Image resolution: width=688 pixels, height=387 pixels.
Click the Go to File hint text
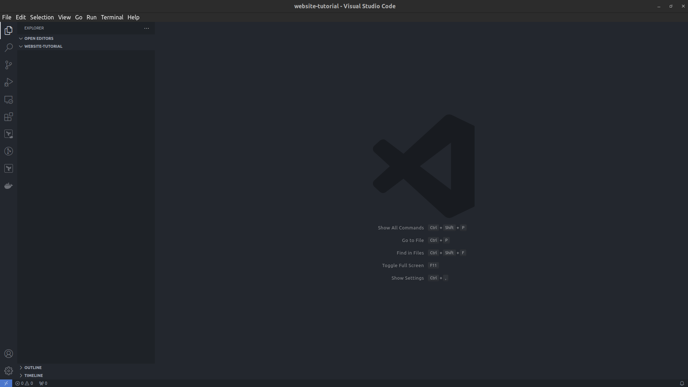[x=413, y=240]
